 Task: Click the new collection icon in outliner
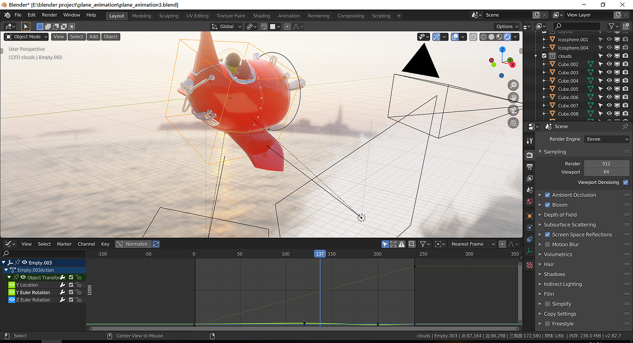(626, 26)
